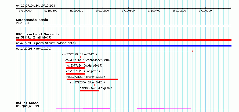Click the thin red esv2722598 variant line
This screenshot has width=239, height=112.
pyautogui.click(x=104, y=51)
